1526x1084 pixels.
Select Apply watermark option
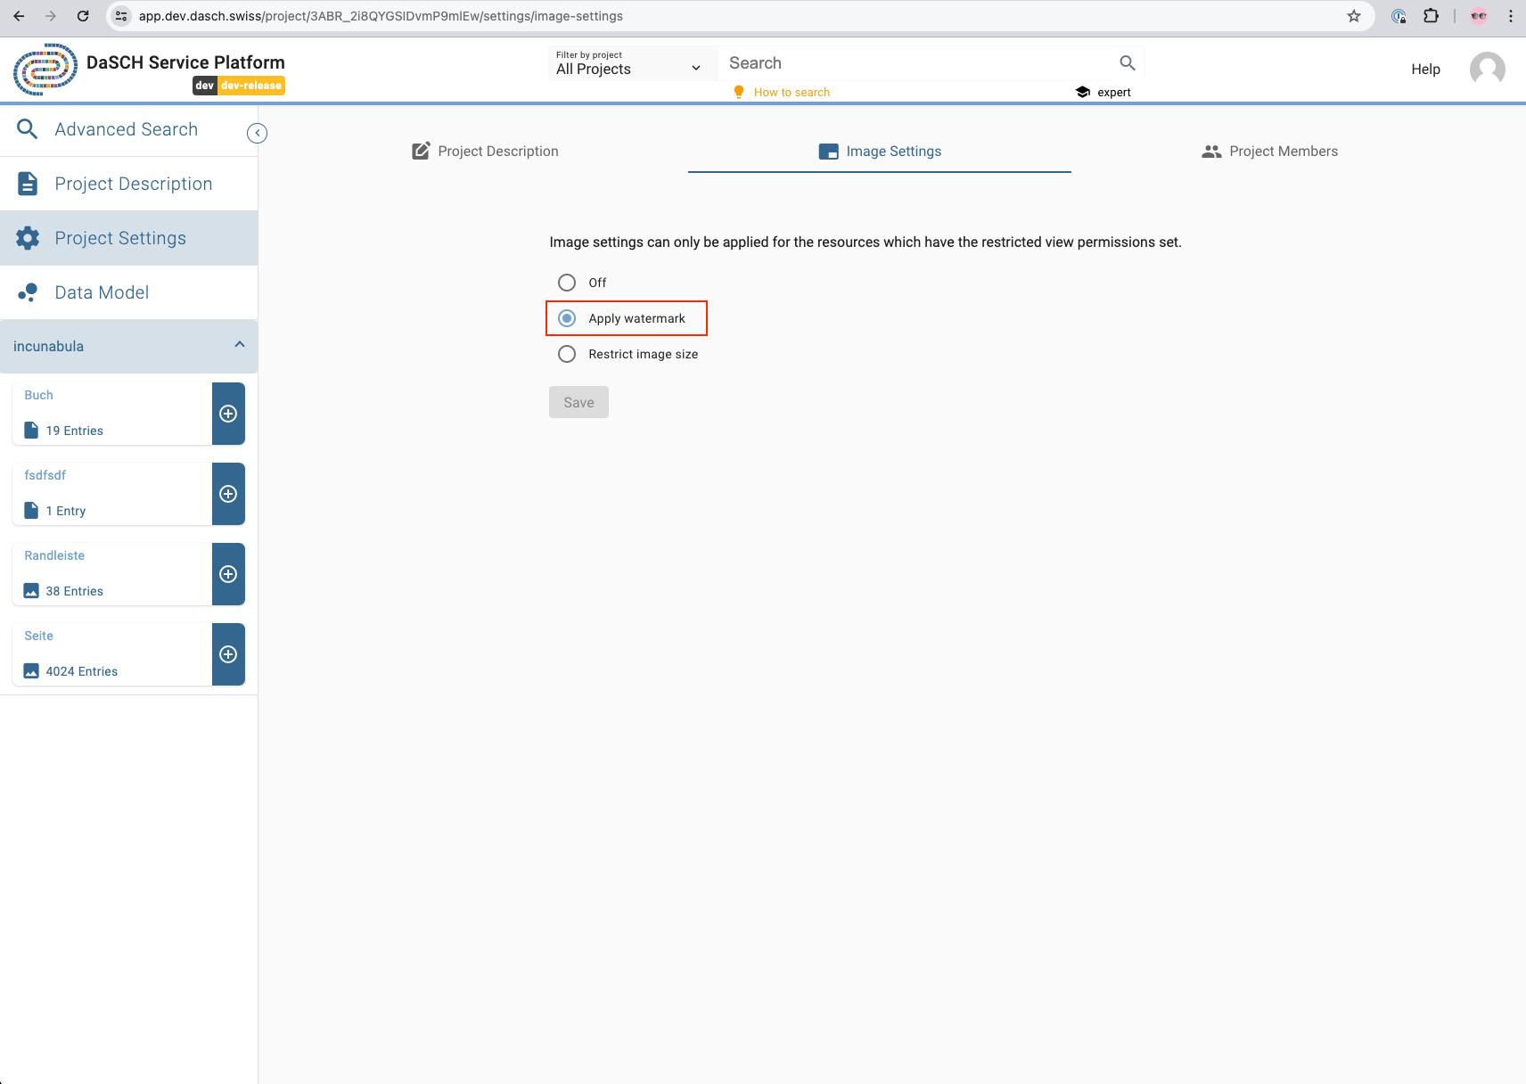click(x=567, y=318)
